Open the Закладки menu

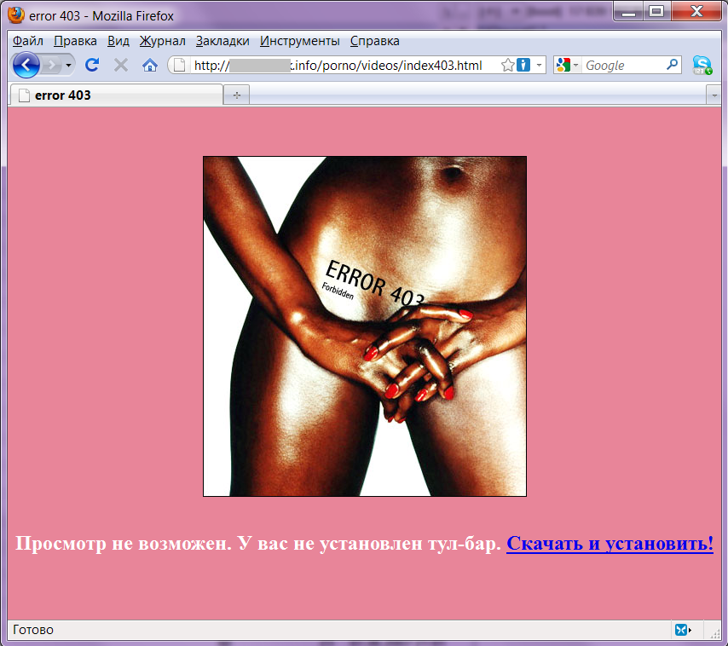point(222,41)
